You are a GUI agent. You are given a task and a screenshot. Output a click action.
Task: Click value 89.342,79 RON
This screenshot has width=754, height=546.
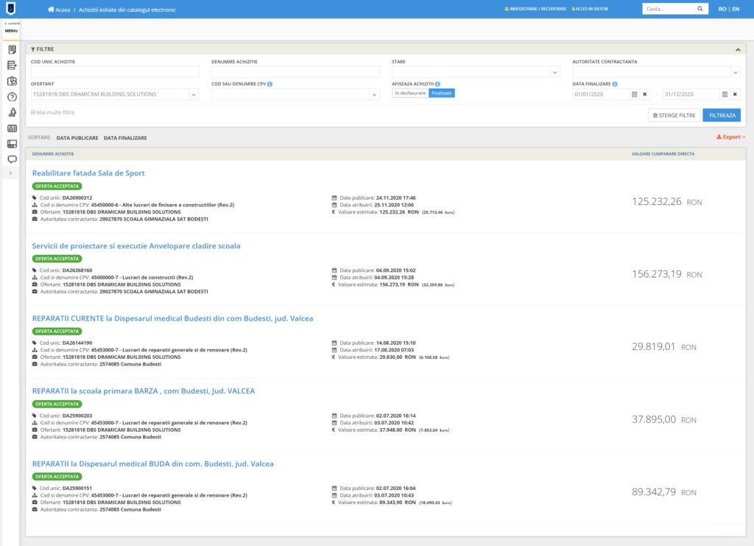pos(664,492)
